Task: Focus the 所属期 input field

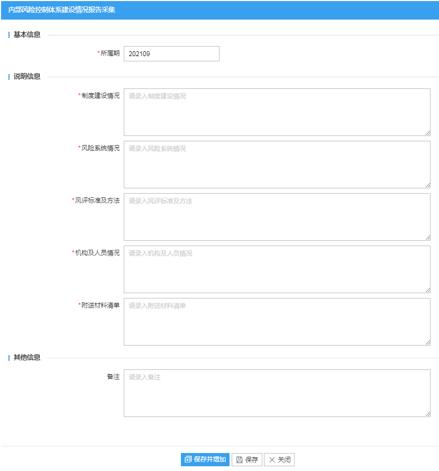Action: 171,54
